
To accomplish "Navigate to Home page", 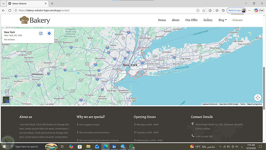I will tap(162, 20).
